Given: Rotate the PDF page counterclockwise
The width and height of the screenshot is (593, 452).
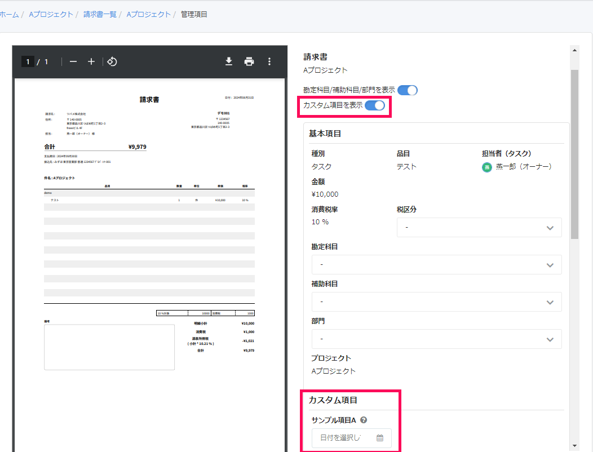Looking at the screenshot, I should pyautogui.click(x=112, y=61).
